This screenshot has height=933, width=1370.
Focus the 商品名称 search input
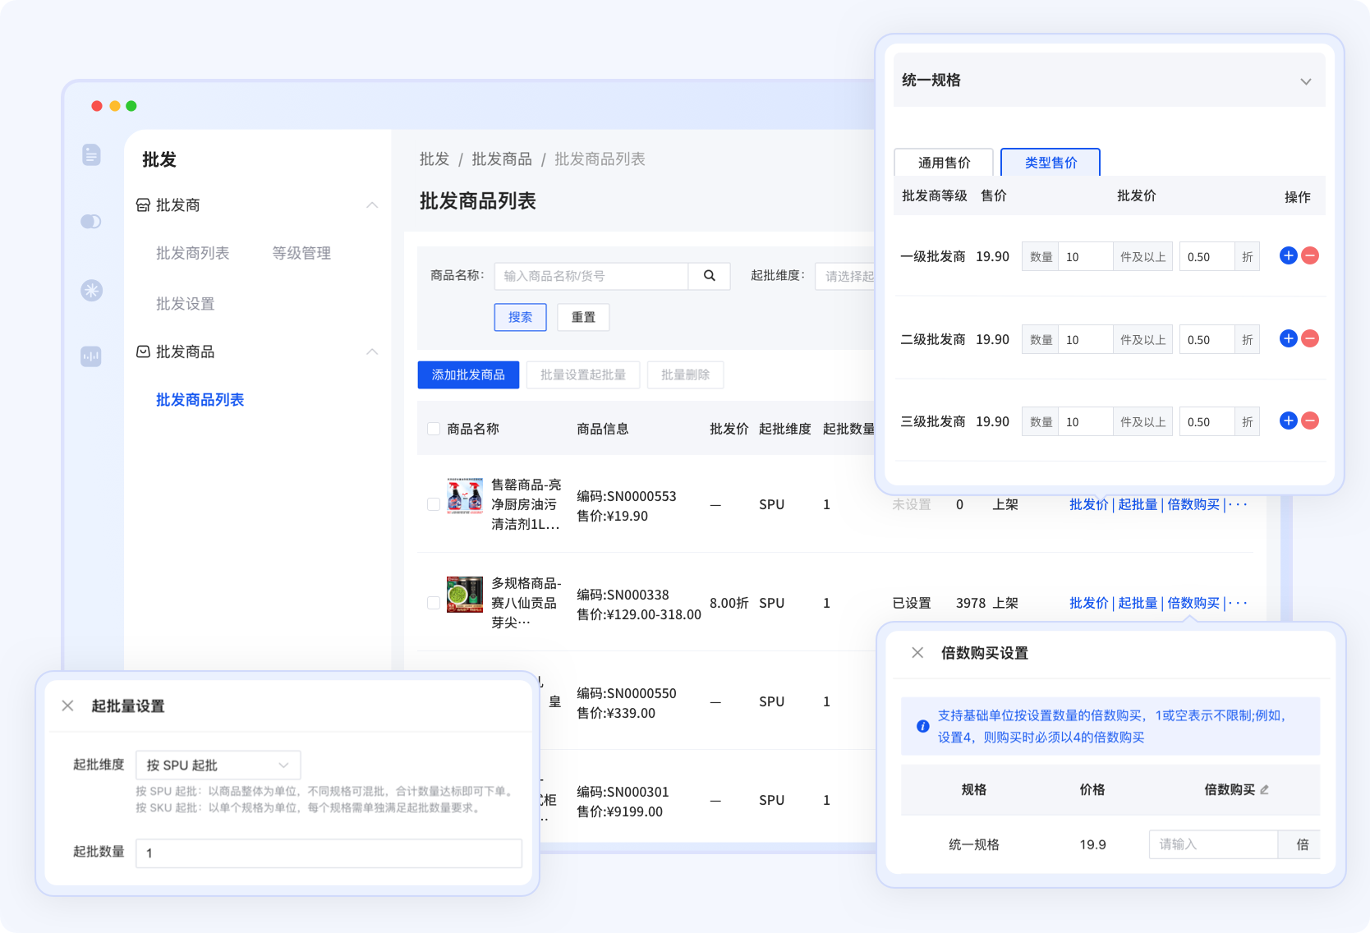click(591, 276)
